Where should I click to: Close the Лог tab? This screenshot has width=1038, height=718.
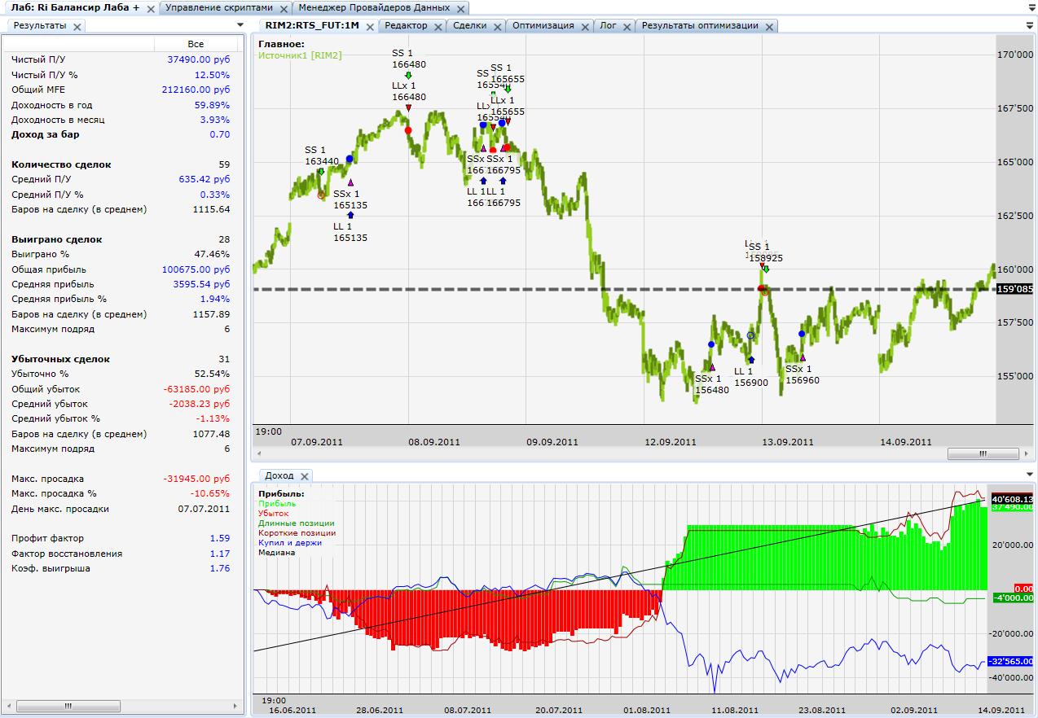click(627, 26)
